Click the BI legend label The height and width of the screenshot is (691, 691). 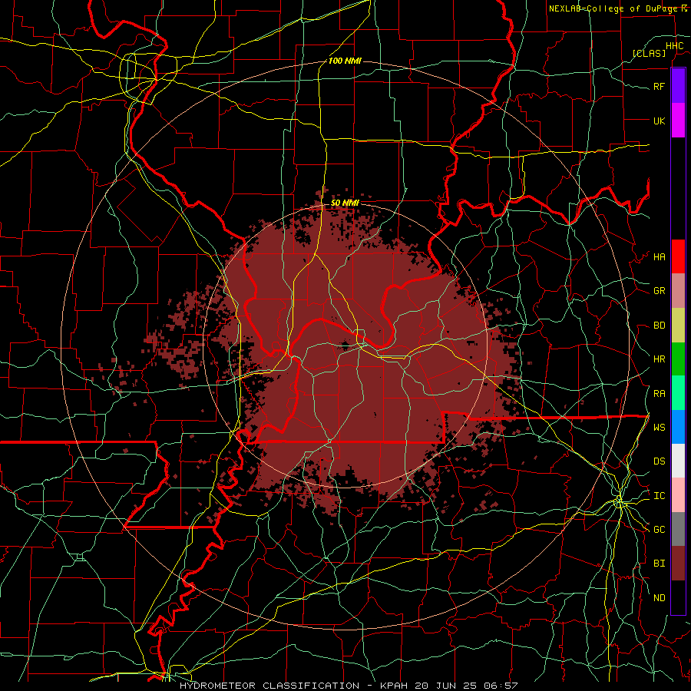659,564
